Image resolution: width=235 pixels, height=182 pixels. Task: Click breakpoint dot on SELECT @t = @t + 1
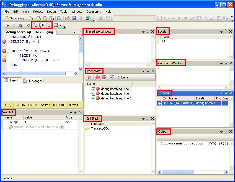(4, 60)
